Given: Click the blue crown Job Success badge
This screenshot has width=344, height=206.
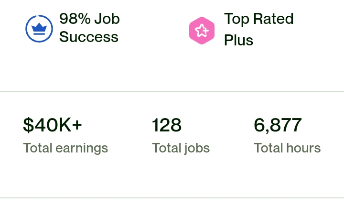Looking at the screenshot, I should click(x=39, y=29).
